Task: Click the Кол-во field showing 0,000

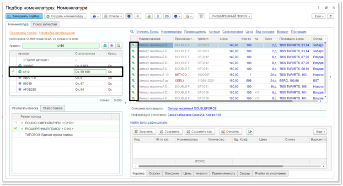Action: point(117,100)
